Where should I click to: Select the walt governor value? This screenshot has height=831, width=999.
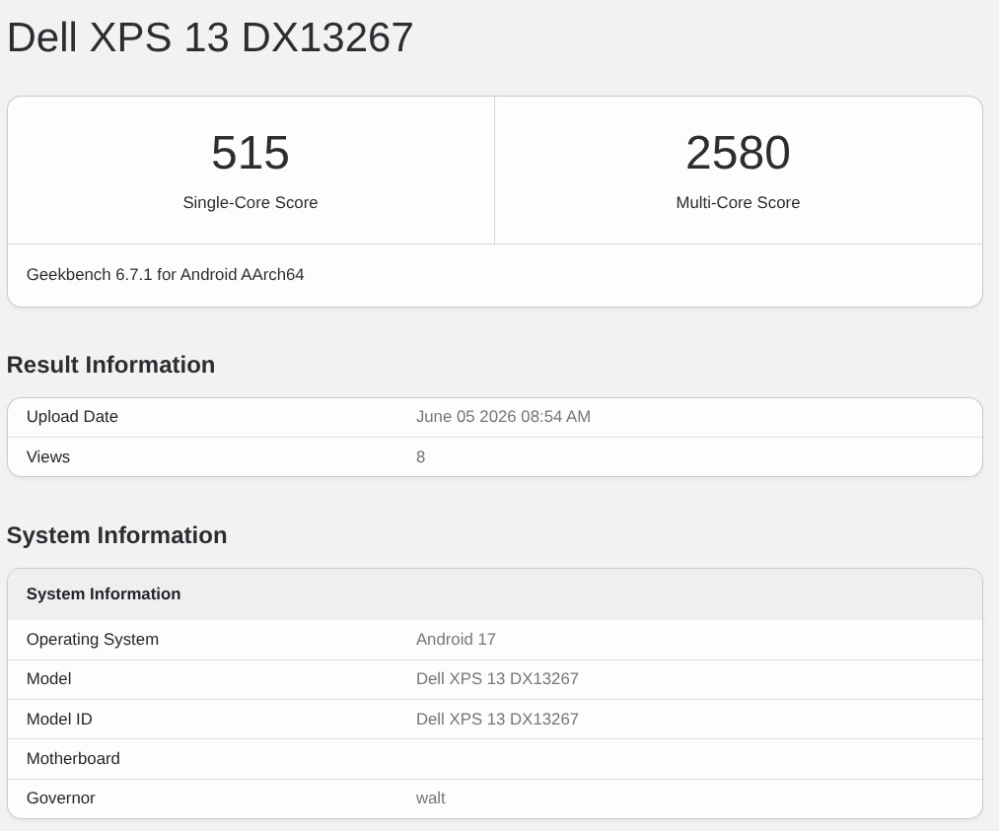[x=431, y=797]
